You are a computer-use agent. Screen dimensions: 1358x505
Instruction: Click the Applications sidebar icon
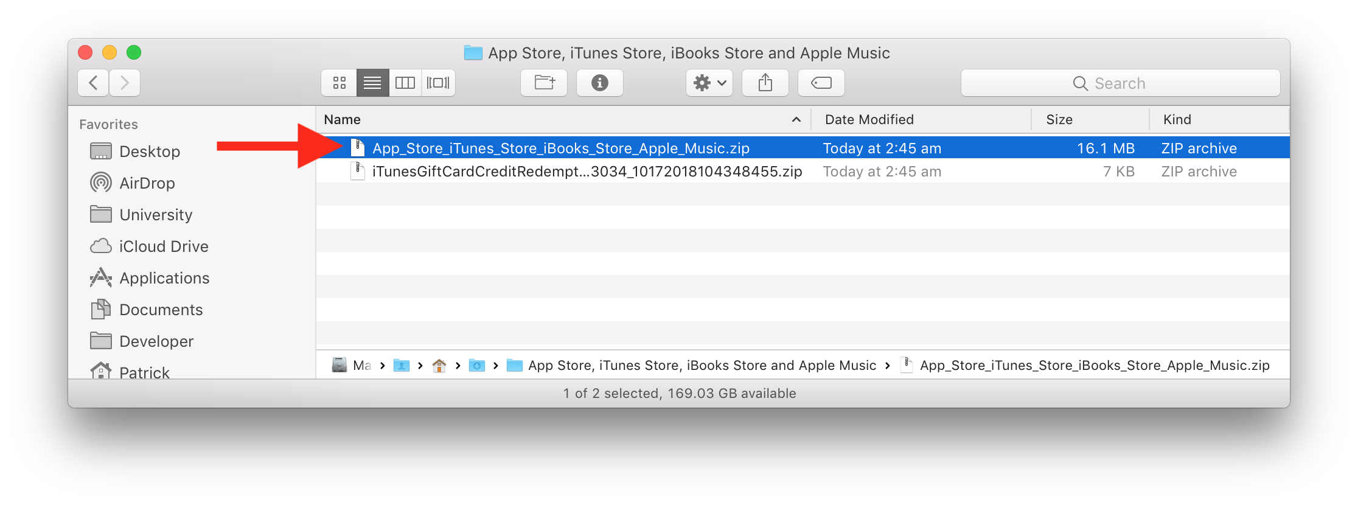pyautogui.click(x=101, y=277)
